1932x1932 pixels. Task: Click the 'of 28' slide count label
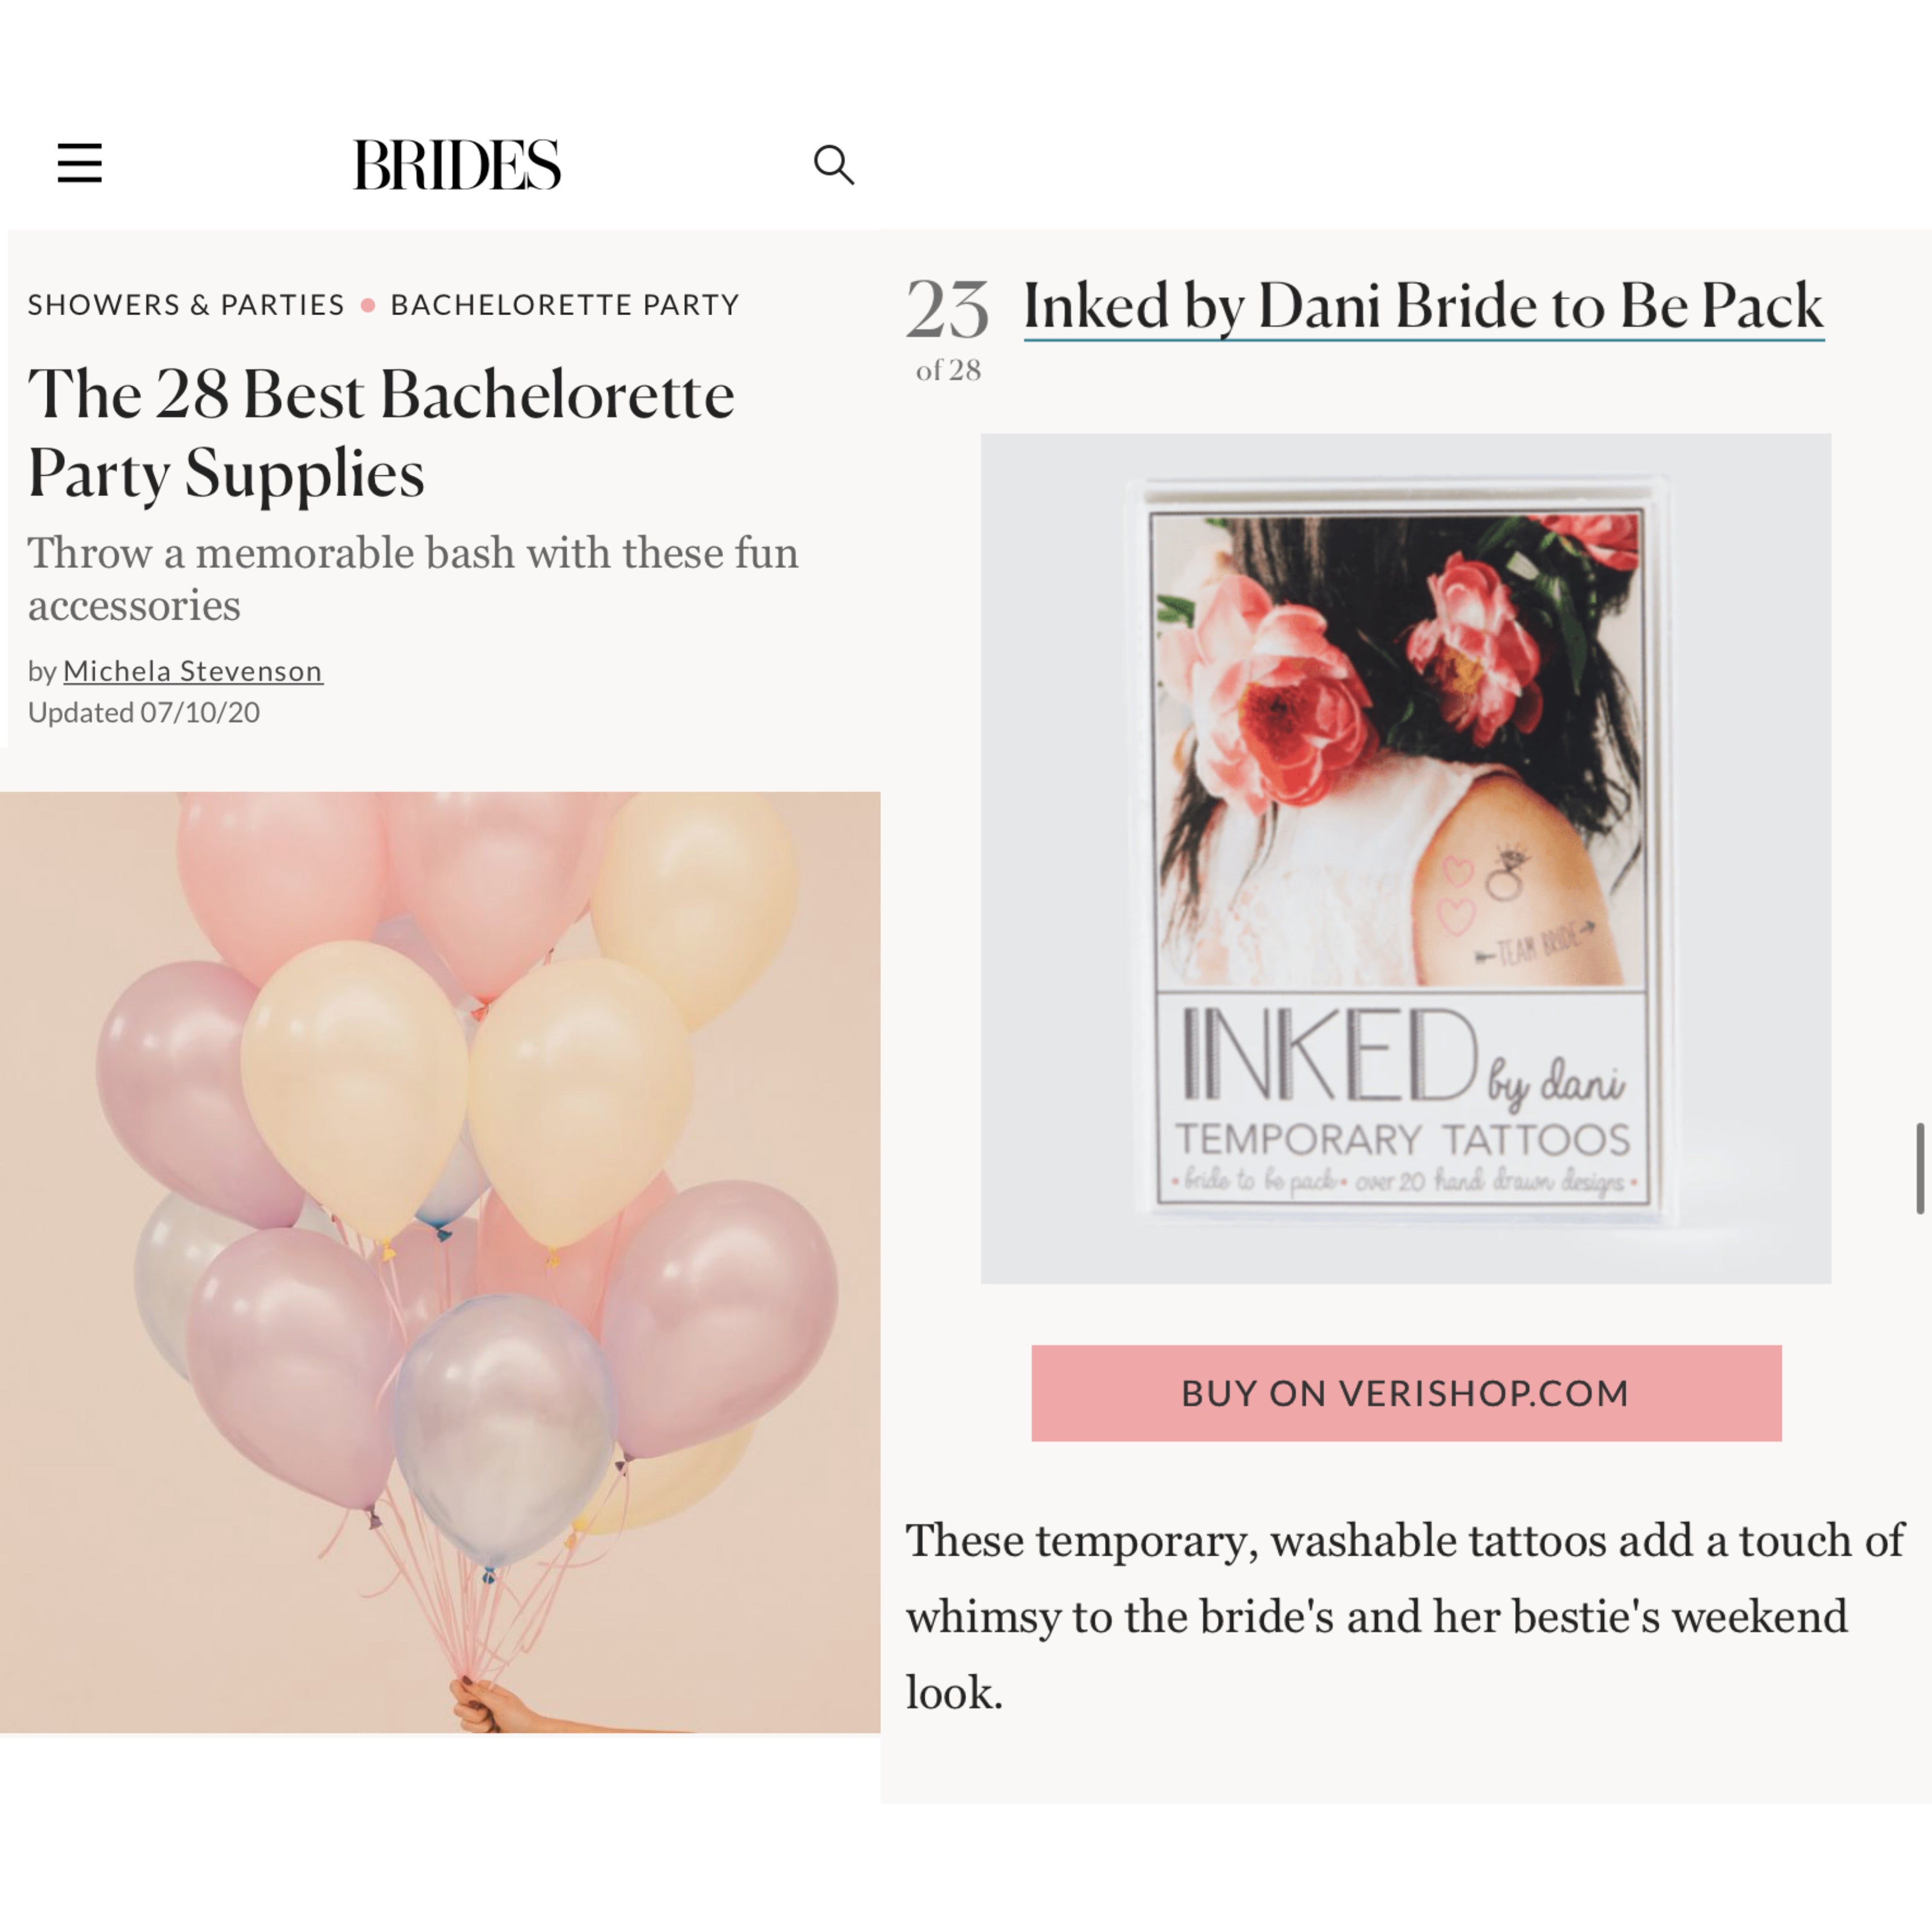pos(948,370)
